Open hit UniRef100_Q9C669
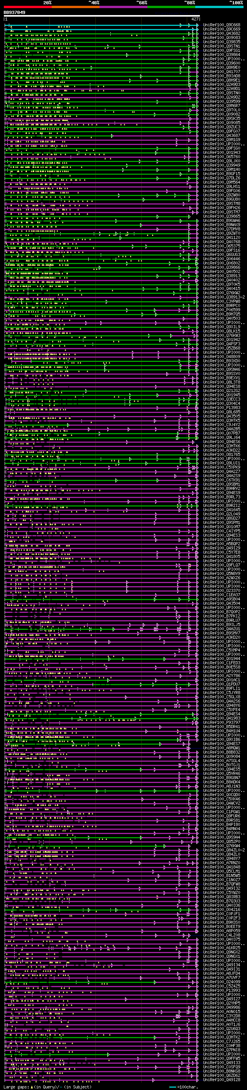Screen dimensions: 247x1090 pyautogui.click(x=221, y=29)
